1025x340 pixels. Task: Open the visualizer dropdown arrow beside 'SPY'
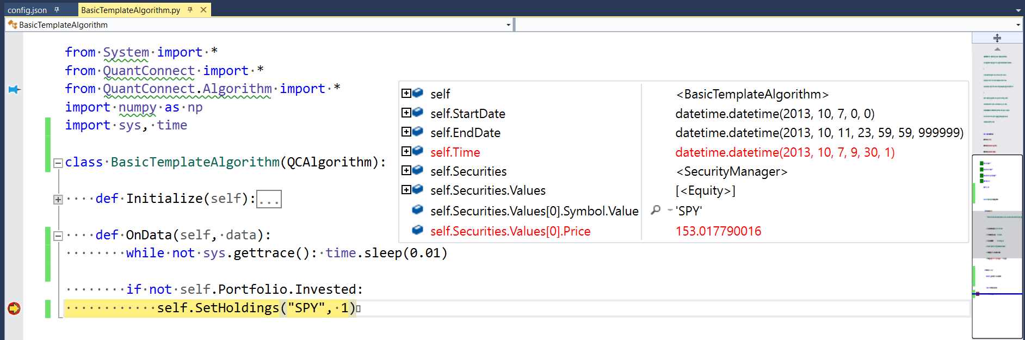[670, 210]
